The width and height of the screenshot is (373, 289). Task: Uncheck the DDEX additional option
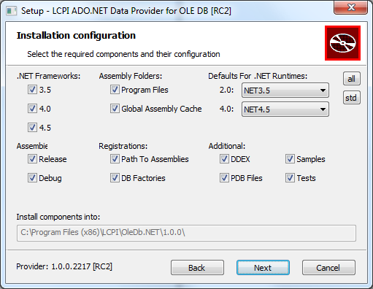pos(224,159)
